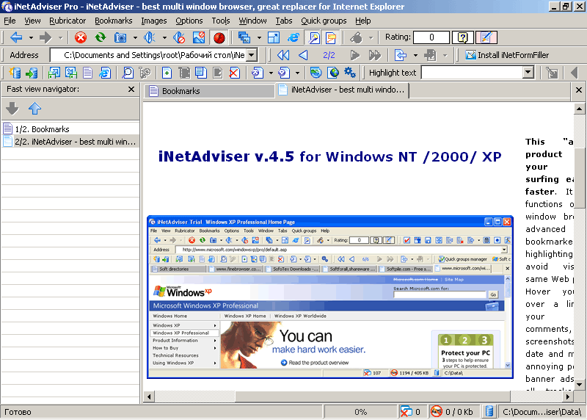Image resolution: width=587 pixels, height=420 pixels.
Task: Select '1/2. Bookmarks' in navigator list
Action: 70,129
